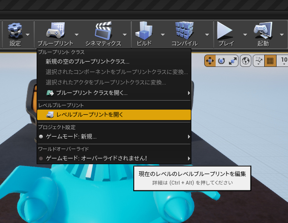This screenshot has height=223, width=288.
Task: Click the ビルド build icon
Action: point(144,34)
